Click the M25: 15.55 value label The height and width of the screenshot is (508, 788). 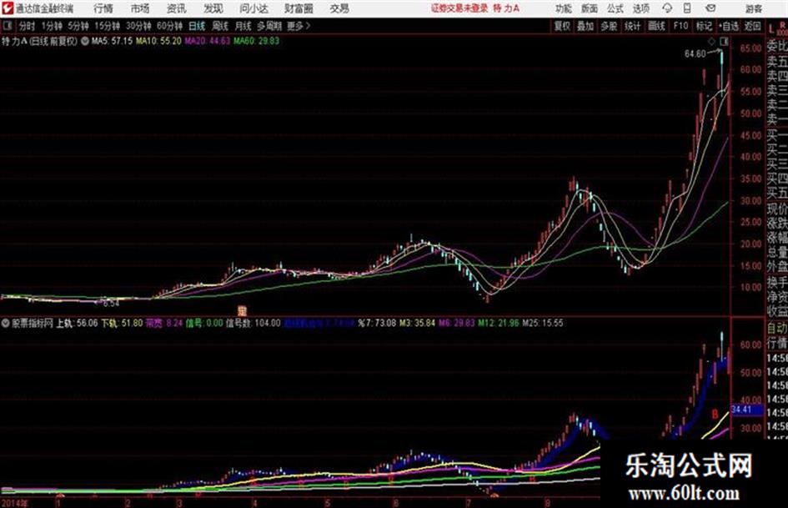click(x=543, y=324)
